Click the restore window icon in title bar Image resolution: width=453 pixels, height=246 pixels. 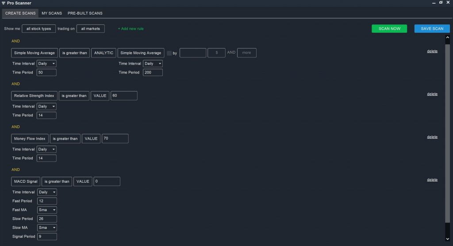[441, 3]
